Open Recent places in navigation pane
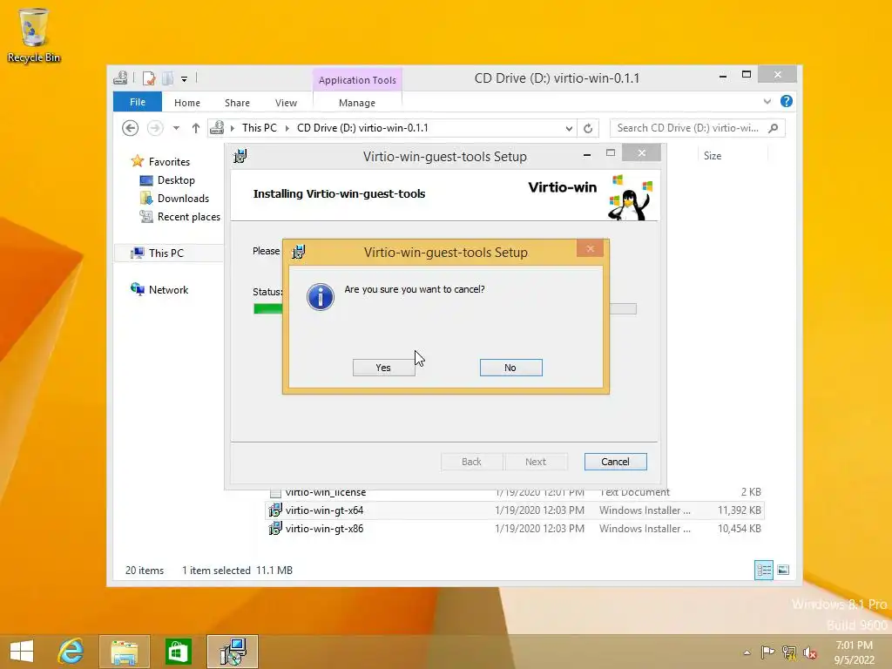This screenshot has width=892, height=669. click(x=188, y=217)
